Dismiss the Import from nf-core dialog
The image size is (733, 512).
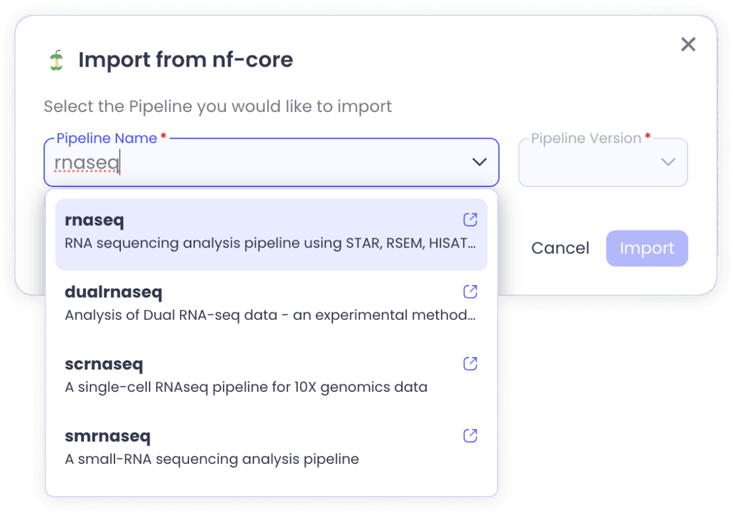point(688,44)
